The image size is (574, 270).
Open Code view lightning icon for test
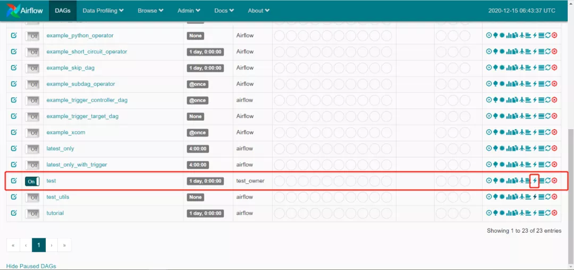tap(535, 180)
